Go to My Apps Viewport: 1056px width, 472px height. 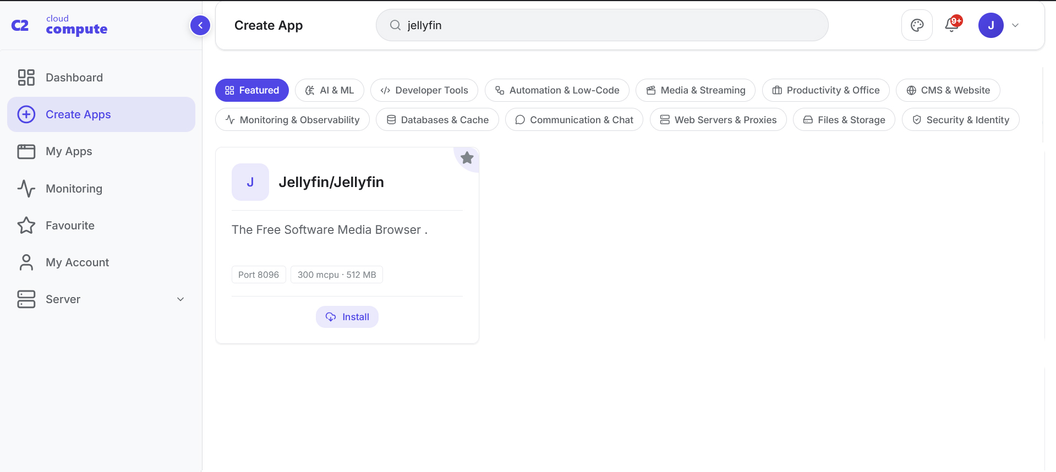coord(101,151)
